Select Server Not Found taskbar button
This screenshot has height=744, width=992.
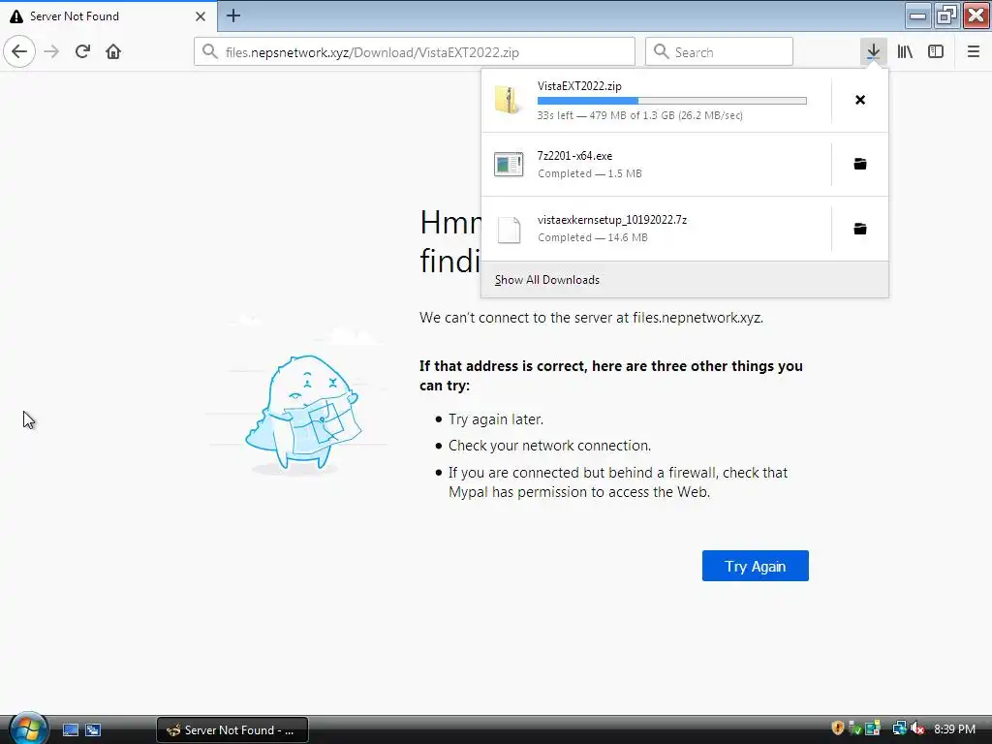(232, 730)
